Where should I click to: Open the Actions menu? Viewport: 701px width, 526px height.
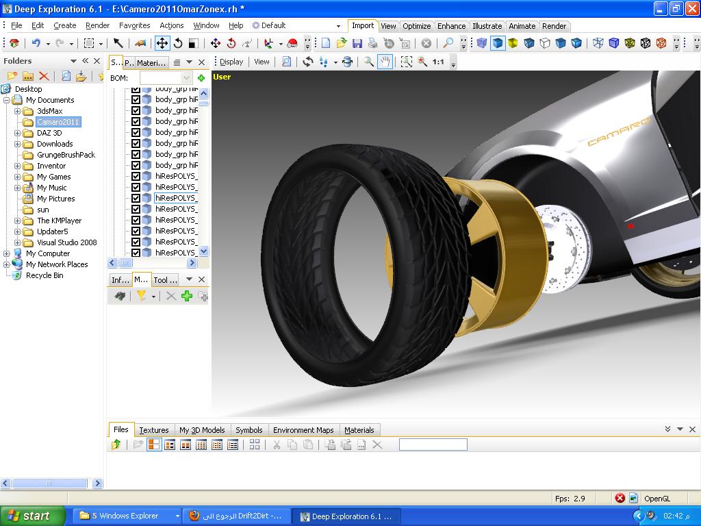(172, 25)
